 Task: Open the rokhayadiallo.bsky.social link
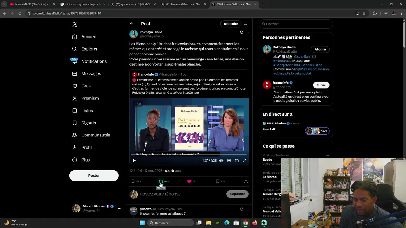click(x=292, y=73)
